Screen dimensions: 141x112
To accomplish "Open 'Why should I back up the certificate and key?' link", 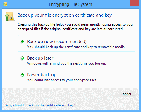I will [40, 105].
